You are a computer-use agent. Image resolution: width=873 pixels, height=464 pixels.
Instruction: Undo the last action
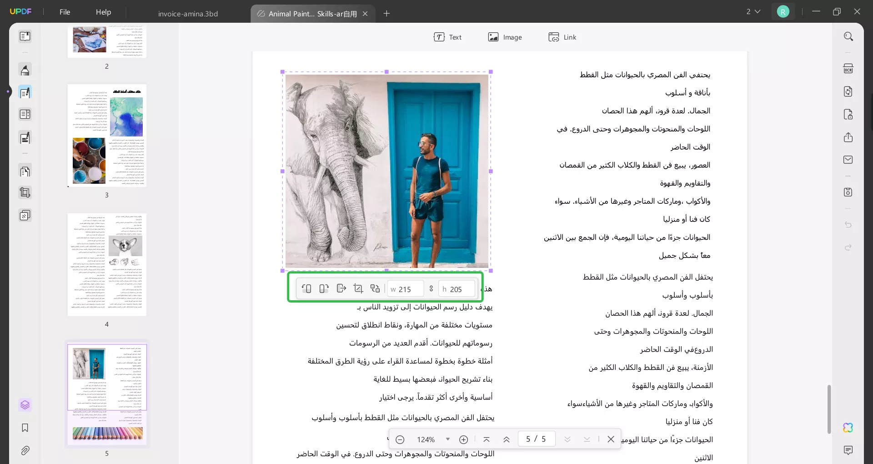pos(848,225)
